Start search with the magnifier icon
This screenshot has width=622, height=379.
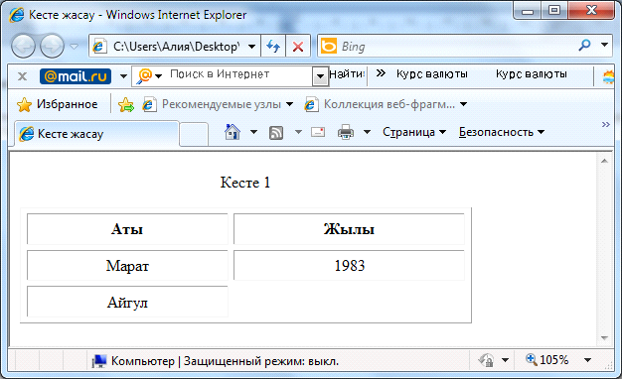tap(584, 46)
